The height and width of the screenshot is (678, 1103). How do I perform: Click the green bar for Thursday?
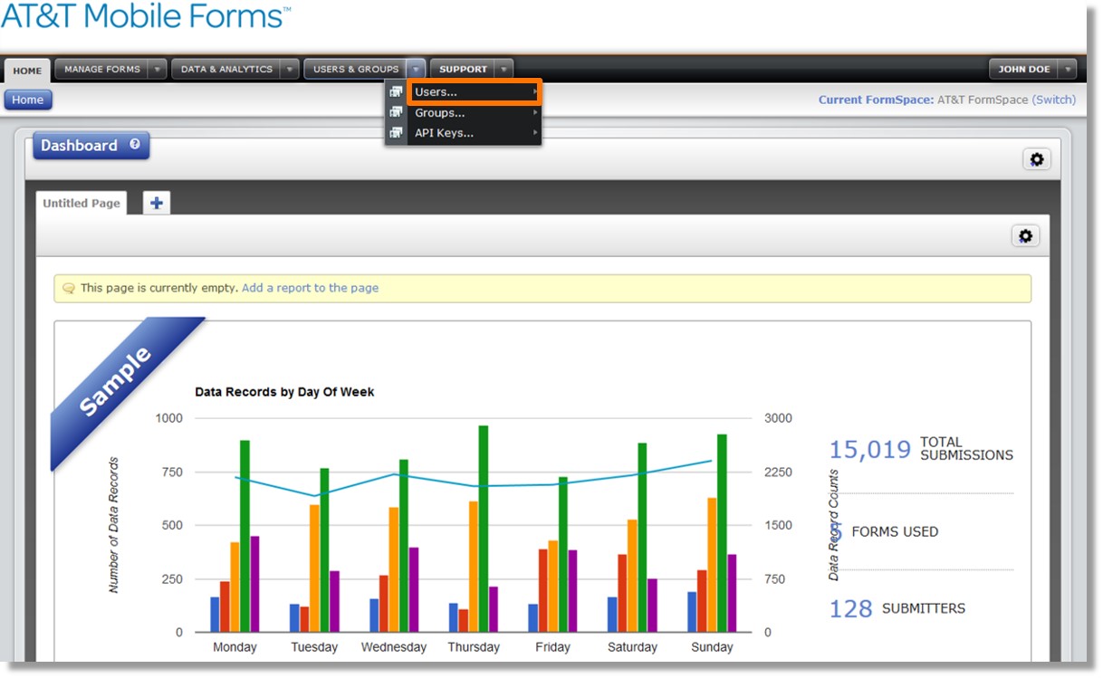coord(484,529)
